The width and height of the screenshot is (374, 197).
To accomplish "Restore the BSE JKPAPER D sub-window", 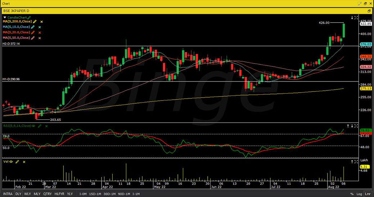I will pos(369,11).
